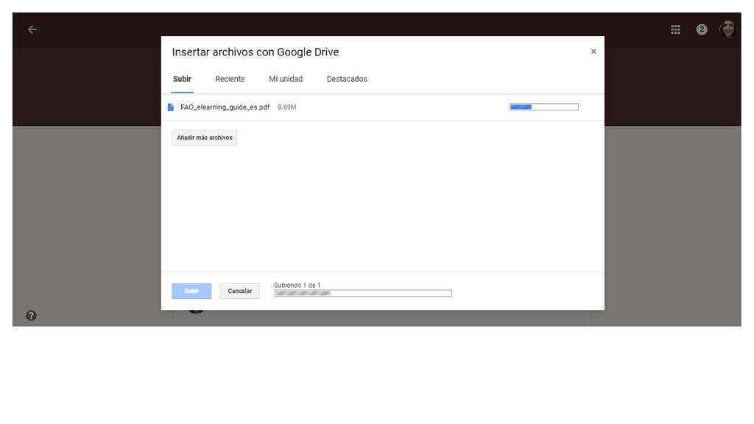Click Añadir más archivos button
This screenshot has width=754, height=424.
[205, 138]
